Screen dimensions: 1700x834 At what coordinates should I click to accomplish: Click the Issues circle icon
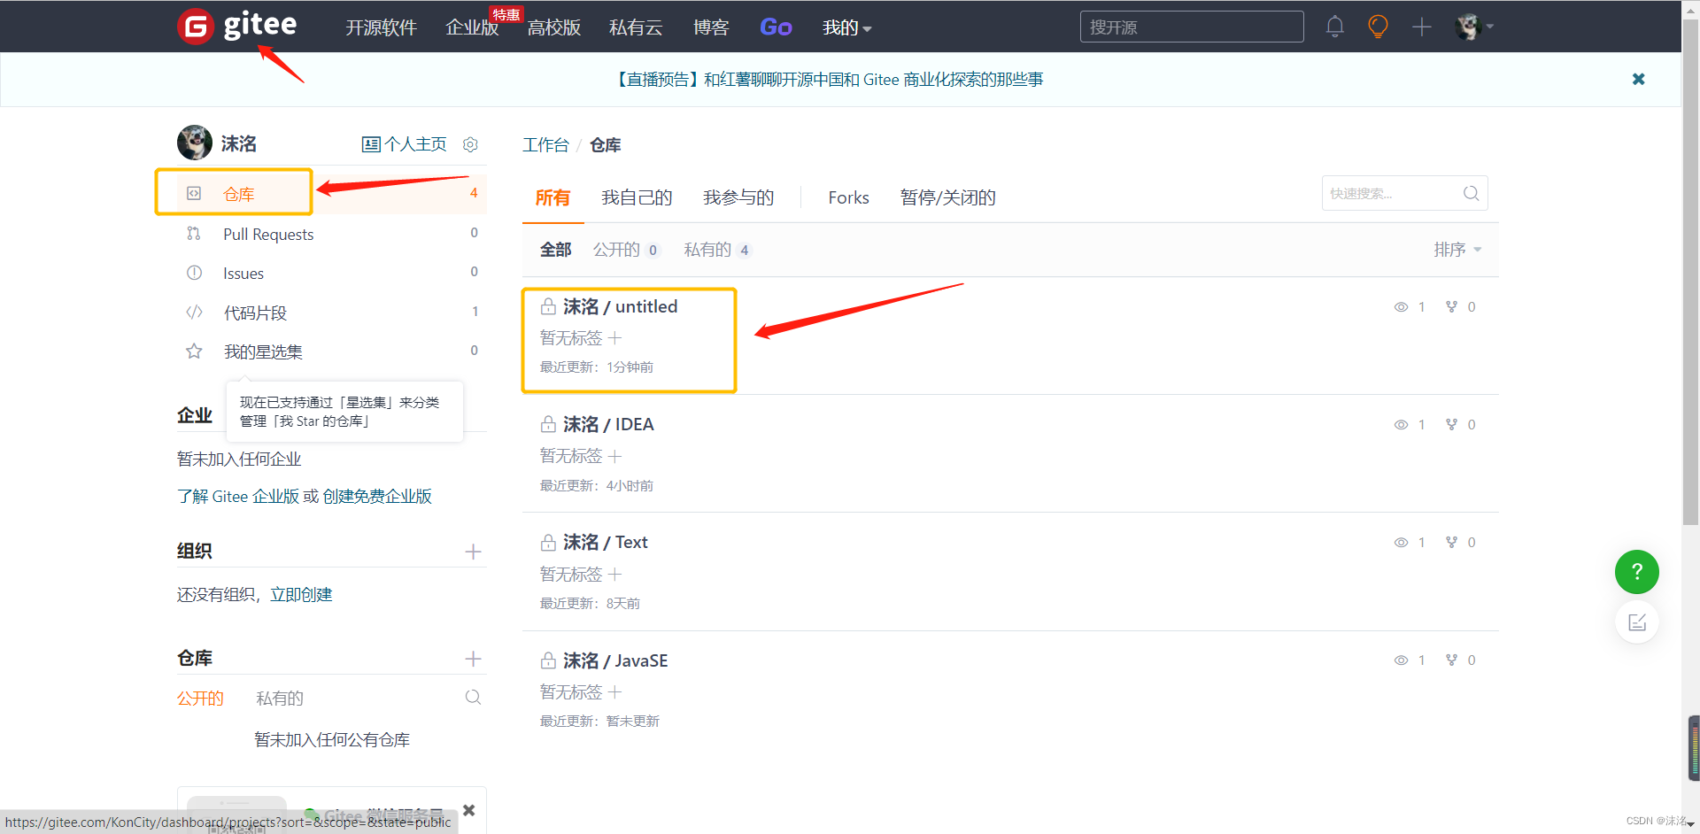tap(194, 273)
